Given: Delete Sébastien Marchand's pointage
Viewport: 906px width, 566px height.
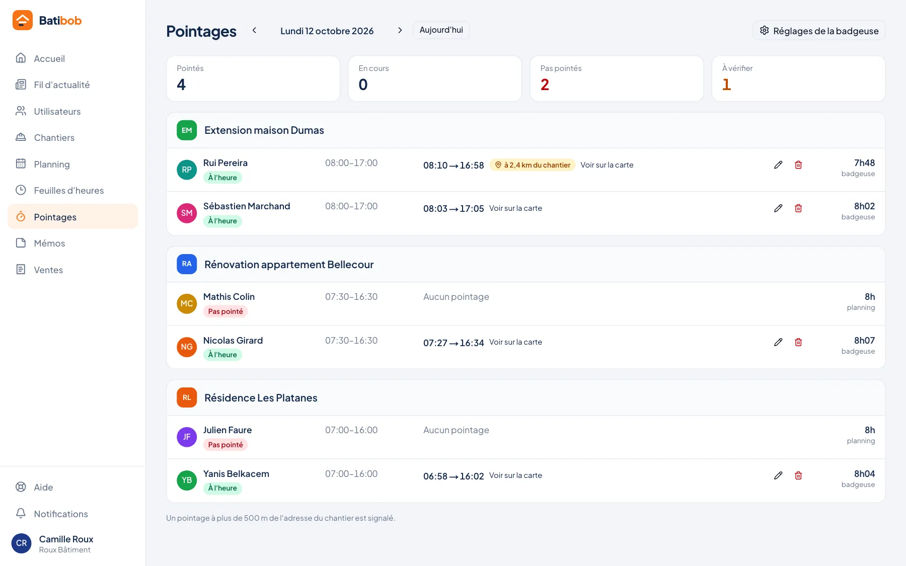Looking at the screenshot, I should pos(798,208).
